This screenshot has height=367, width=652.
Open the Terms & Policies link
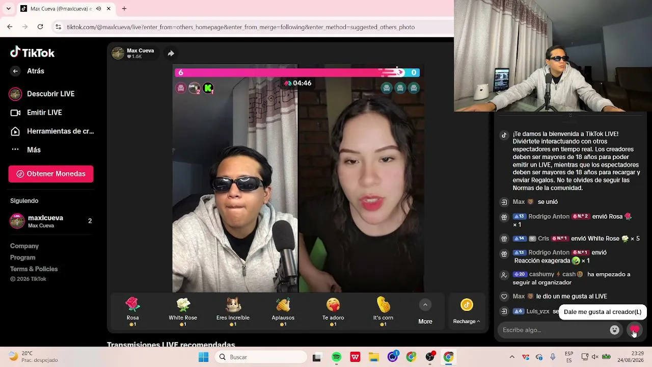pyautogui.click(x=34, y=269)
